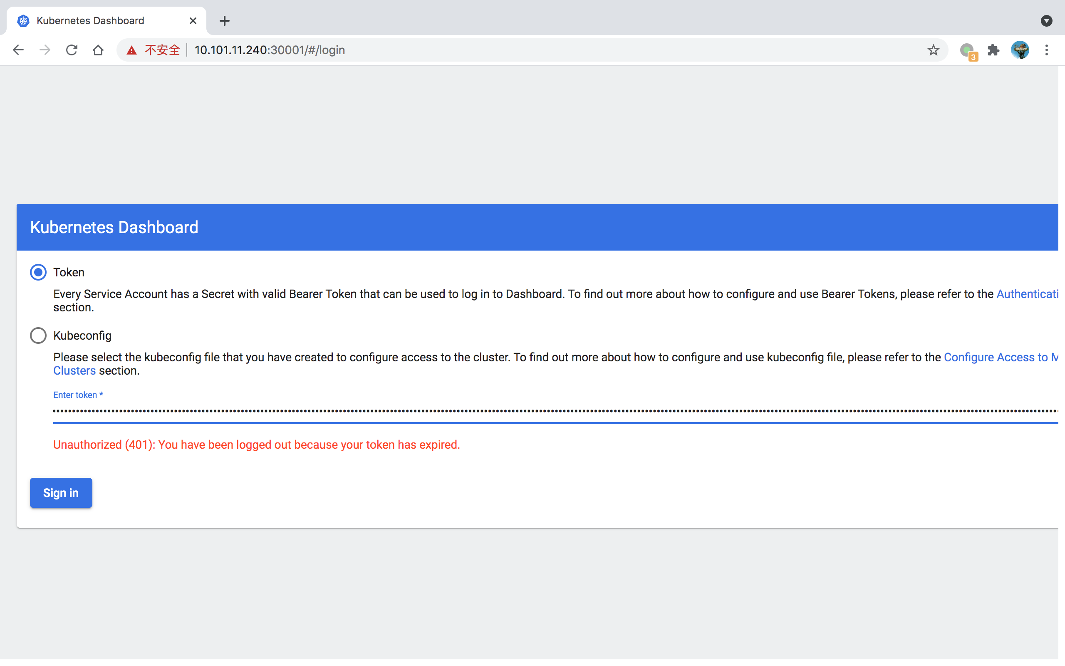Open the Chrome profile avatar

coord(1020,50)
